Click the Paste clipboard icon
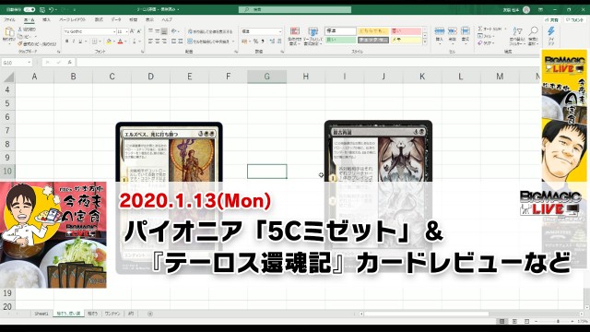Viewport: 590px width, 332px height. [9, 32]
